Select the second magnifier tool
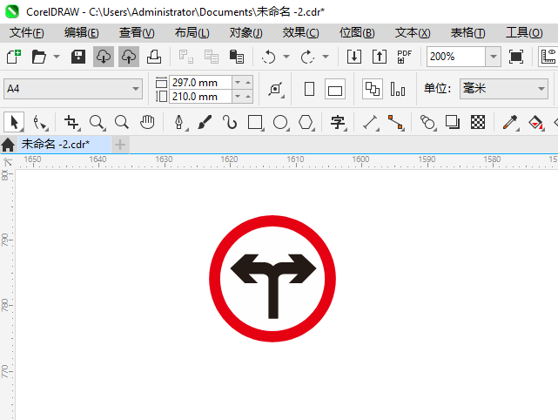Image resolution: width=558 pixels, height=420 pixels. 122,123
